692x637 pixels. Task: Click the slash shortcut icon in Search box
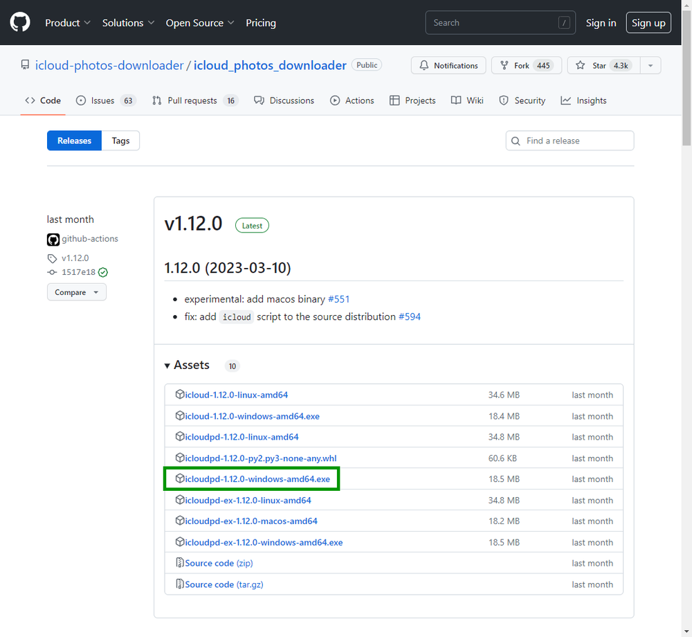pyautogui.click(x=563, y=23)
